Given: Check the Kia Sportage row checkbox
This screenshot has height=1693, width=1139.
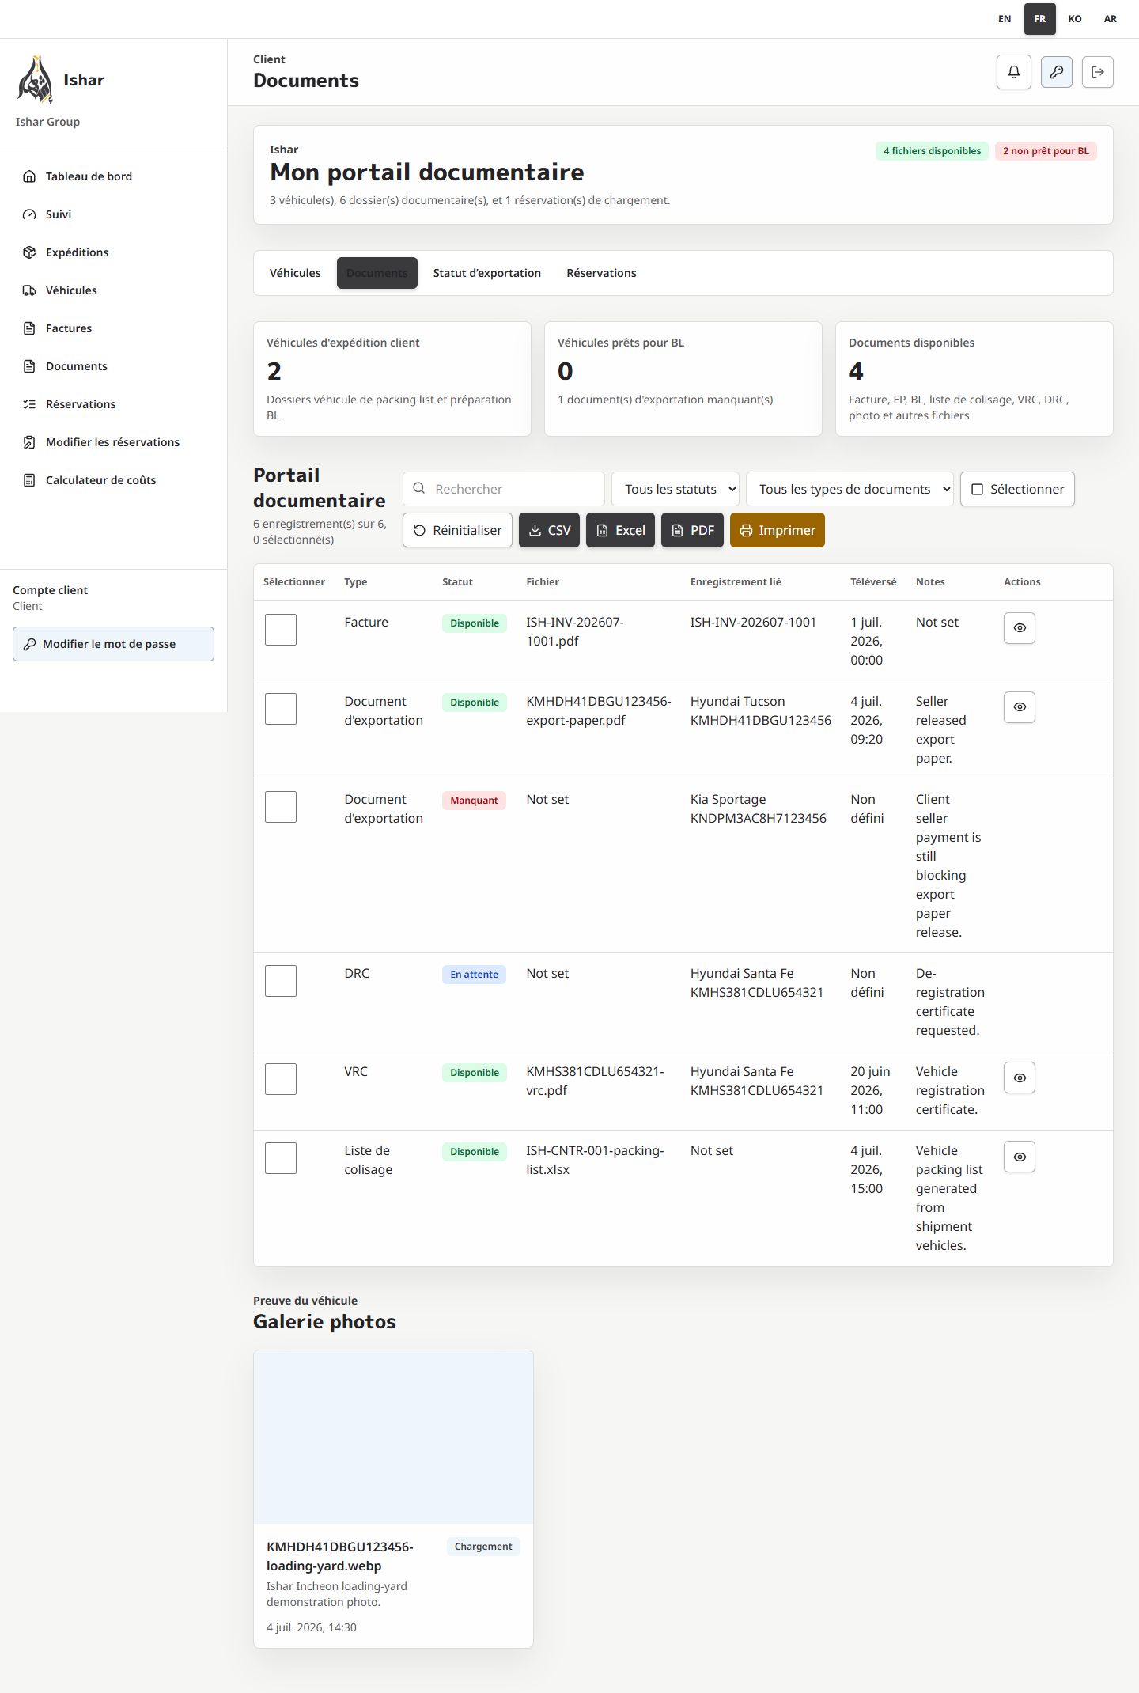Looking at the screenshot, I should (x=281, y=807).
